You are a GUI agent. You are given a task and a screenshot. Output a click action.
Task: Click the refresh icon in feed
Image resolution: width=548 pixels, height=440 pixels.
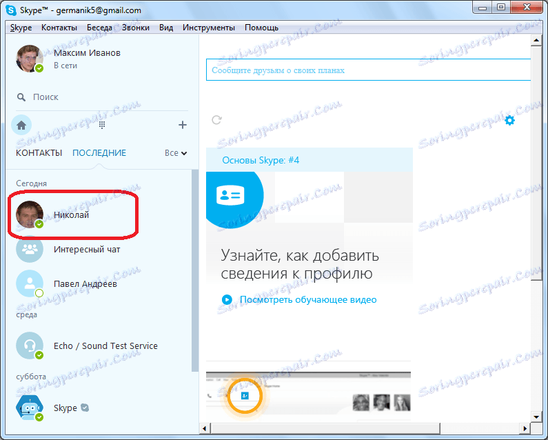(x=216, y=120)
